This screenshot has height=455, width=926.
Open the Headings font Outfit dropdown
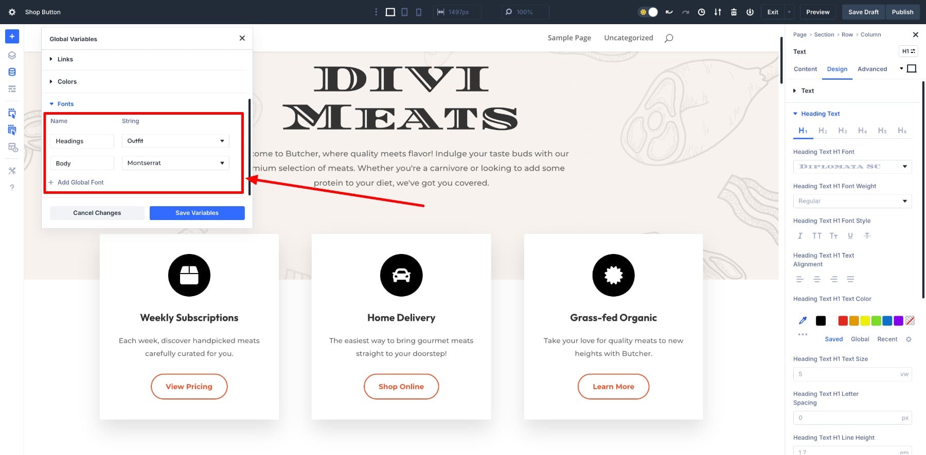[175, 141]
